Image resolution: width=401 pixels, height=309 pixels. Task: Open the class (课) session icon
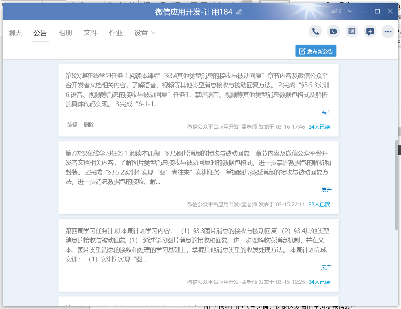pos(352,31)
